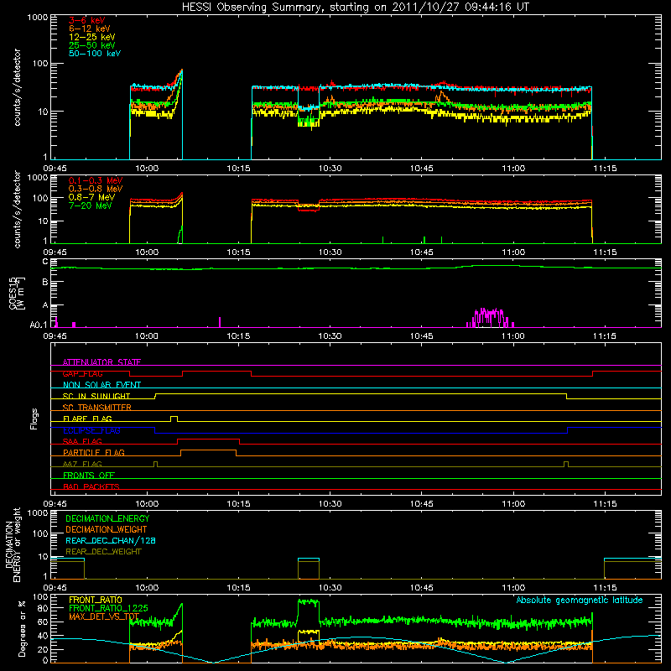Screen dimensions: 671x671
Task: Click the 10:30 tick label under keV panel
Action: (x=330, y=169)
